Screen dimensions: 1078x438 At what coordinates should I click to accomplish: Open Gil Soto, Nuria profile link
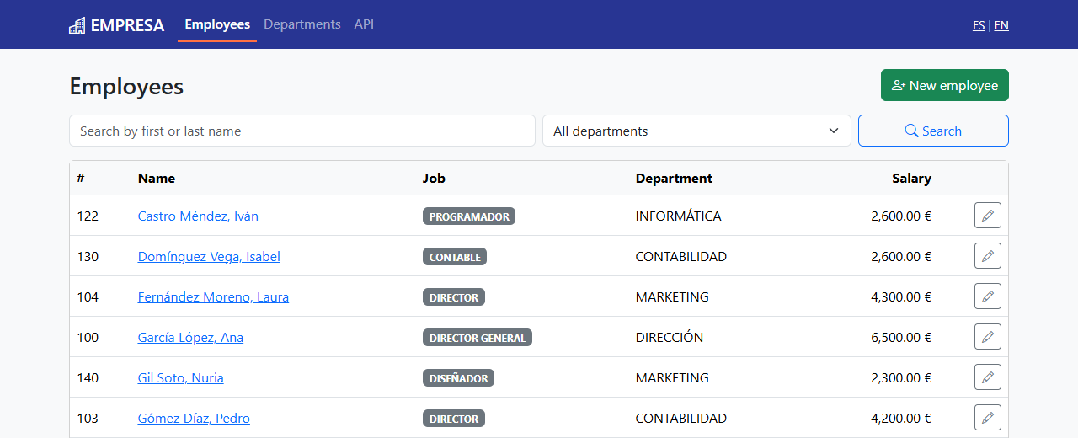(181, 377)
